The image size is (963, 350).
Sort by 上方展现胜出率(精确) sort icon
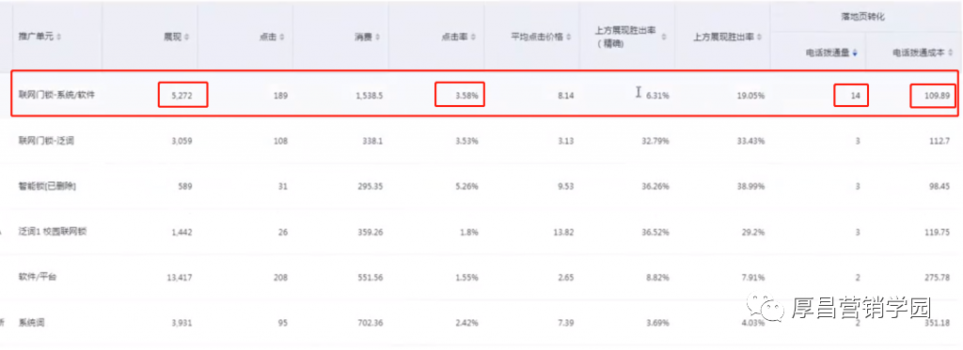[x=663, y=38]
